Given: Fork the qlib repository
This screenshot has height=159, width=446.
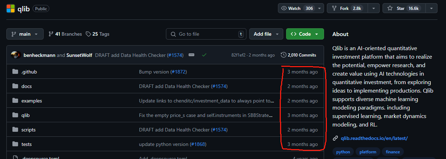Looking at the screenshot, I should pyautogui.click(x=345, y=8).
